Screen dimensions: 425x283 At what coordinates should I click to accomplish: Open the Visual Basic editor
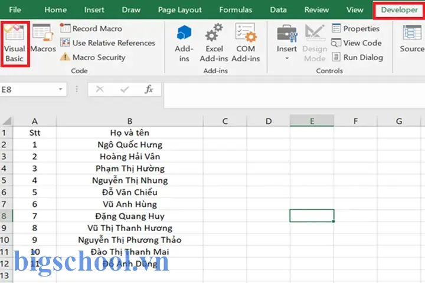tap(15, 44)
